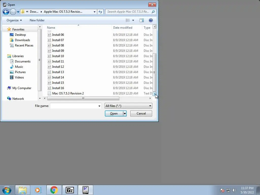Select the Downloads item in Favorites

point(22,40)
